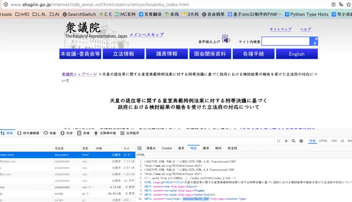Sort requests by 传输 column header

click(x=108, y=148)
